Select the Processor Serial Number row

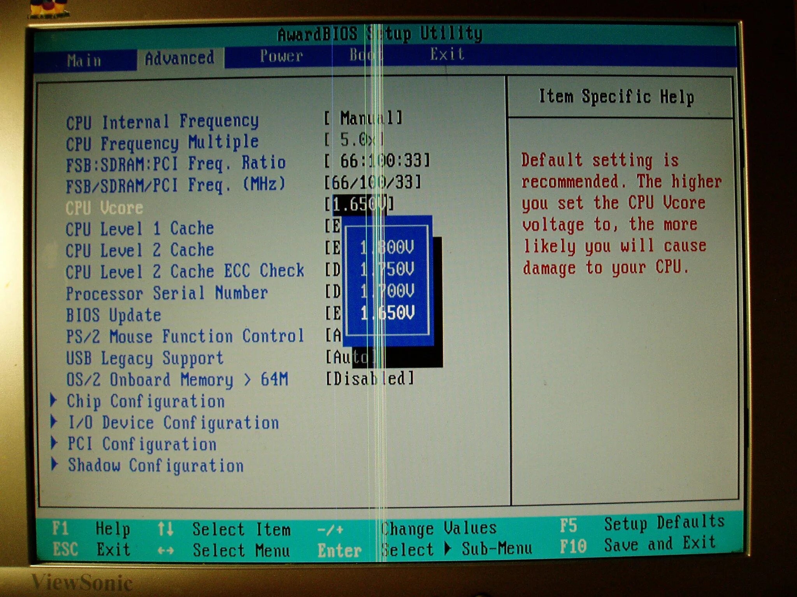click(167, 293)
